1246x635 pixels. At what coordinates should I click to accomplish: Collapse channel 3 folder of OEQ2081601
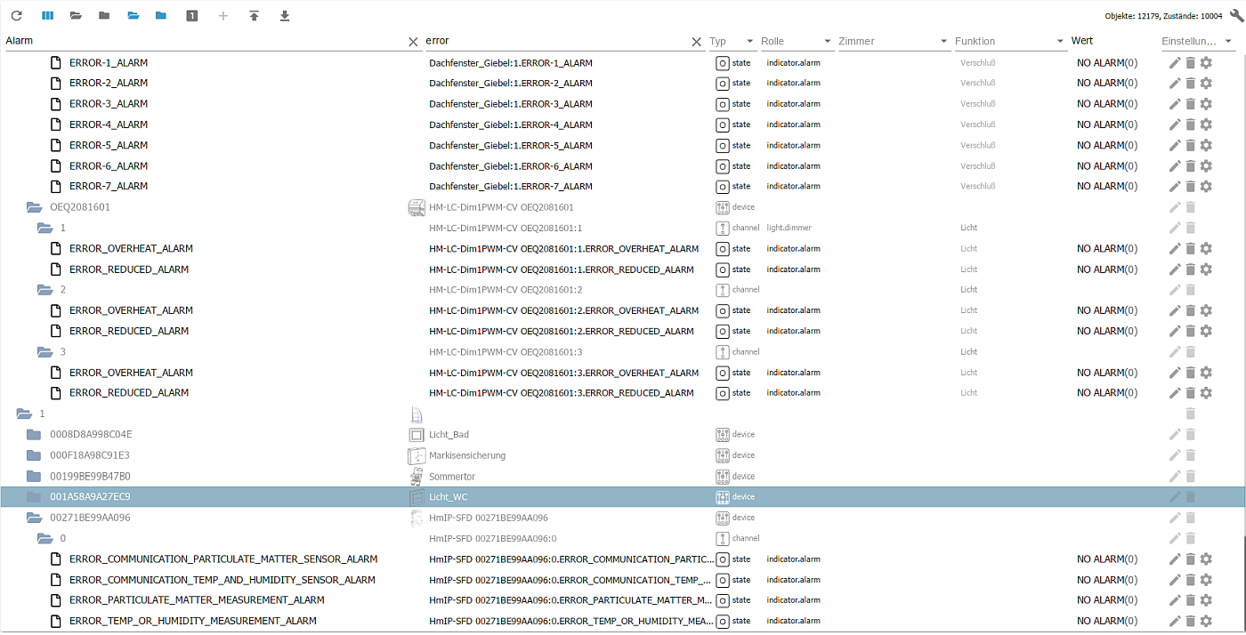tap(45, 352)
